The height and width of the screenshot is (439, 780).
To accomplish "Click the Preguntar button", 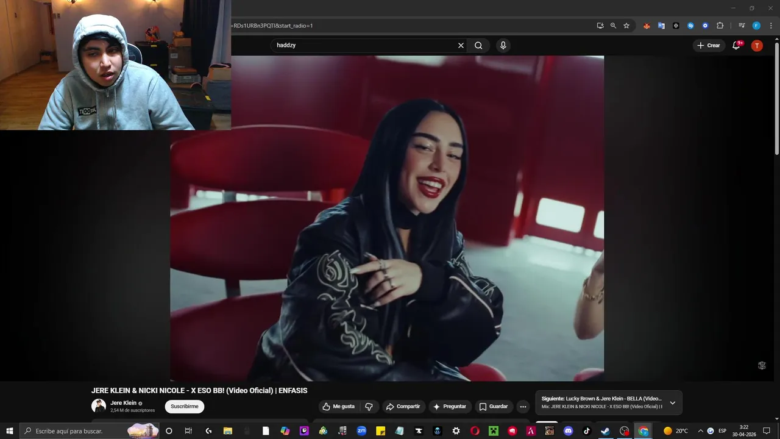I will pyautogui.click(x=449, y=407).
